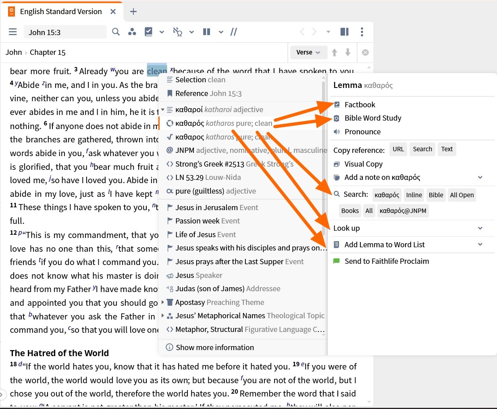The width and height of the screenshot is (497, 409).
Task: Expand the visual filters dropdown arrow
Action: click(191, 32)
